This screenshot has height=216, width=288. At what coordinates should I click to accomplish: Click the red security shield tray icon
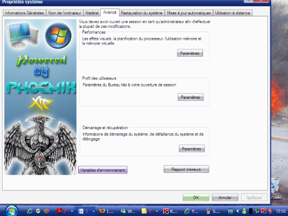[x=270, y=211]
